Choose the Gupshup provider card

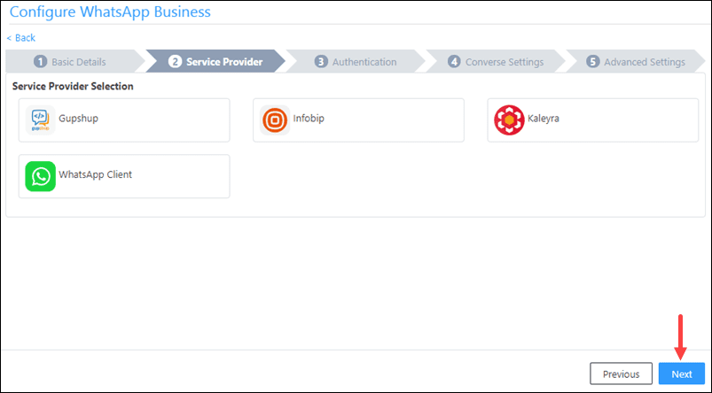pos(124,120)
